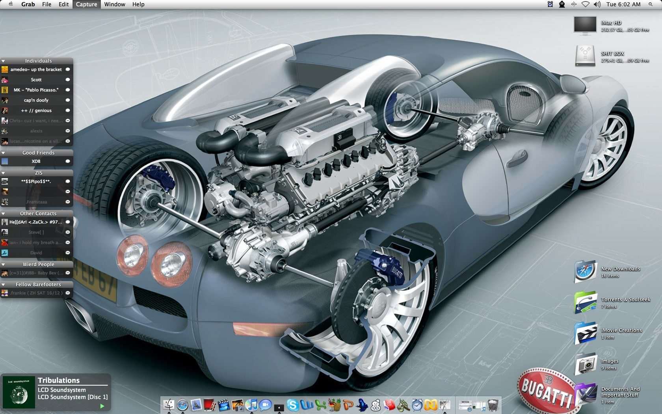Screen dimensions: 662x414
Task: Open Skype from the Dock
Action: pyautogui.click(x=293, y=405)
